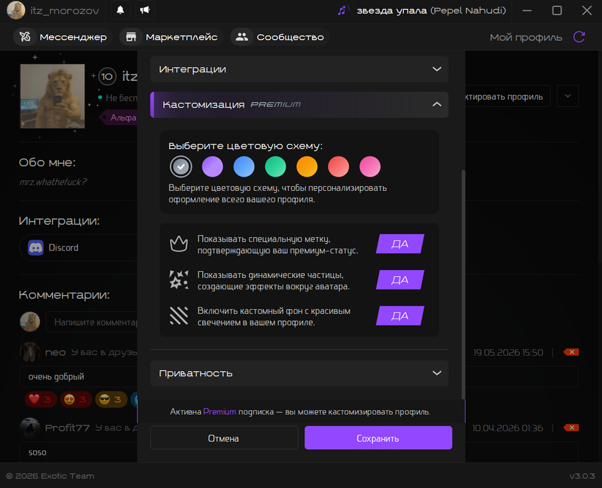Image resolution: width=602 pixels, height=488 pixels.
Task: Click itz_morozov avatar in title bar
Action: (16, 10)
